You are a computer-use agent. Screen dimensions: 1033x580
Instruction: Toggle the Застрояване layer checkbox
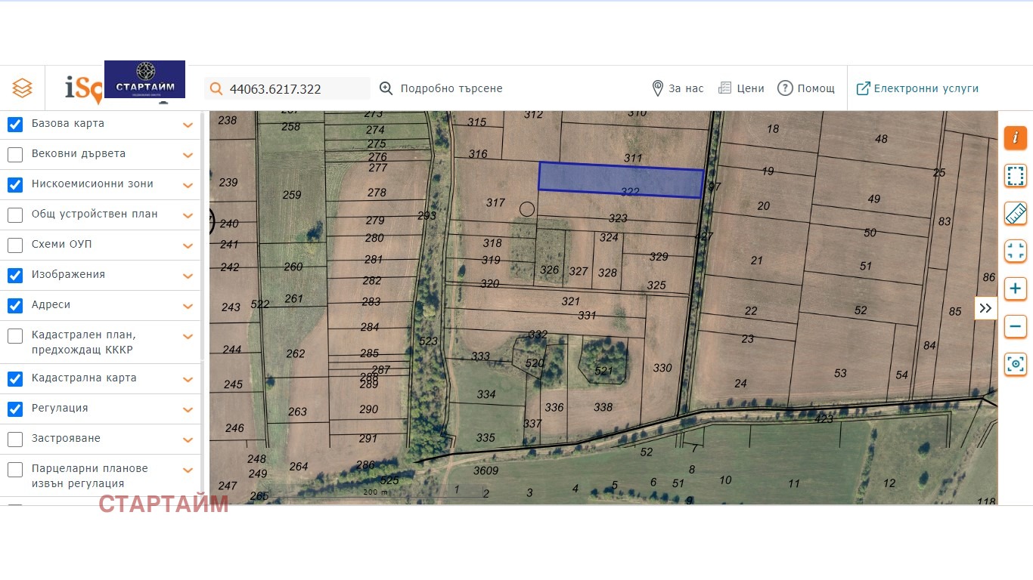pos(15,439)
